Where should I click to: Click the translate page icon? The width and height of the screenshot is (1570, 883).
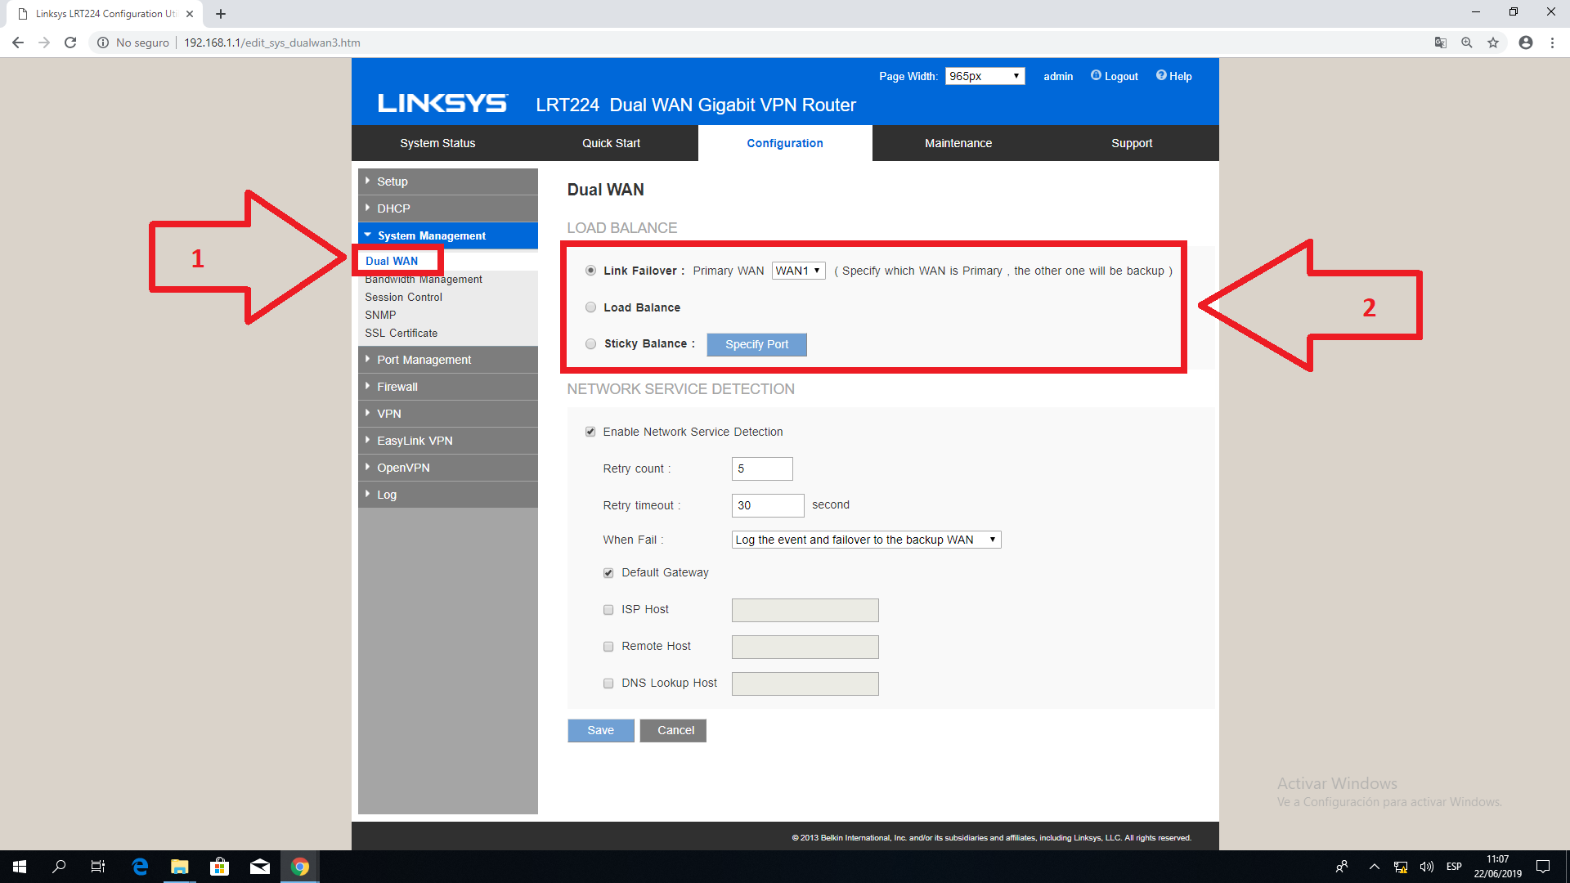(1440, 43)
